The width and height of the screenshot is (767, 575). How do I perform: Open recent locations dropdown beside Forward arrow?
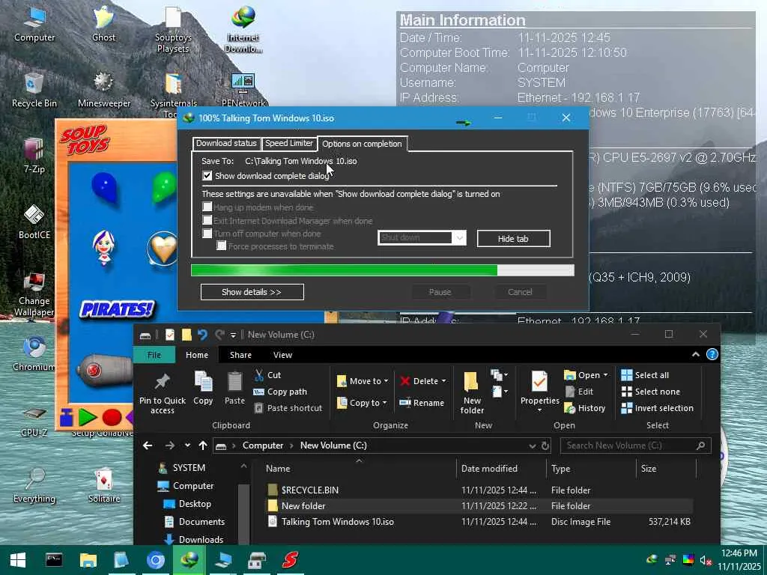(x=187, y=445)
